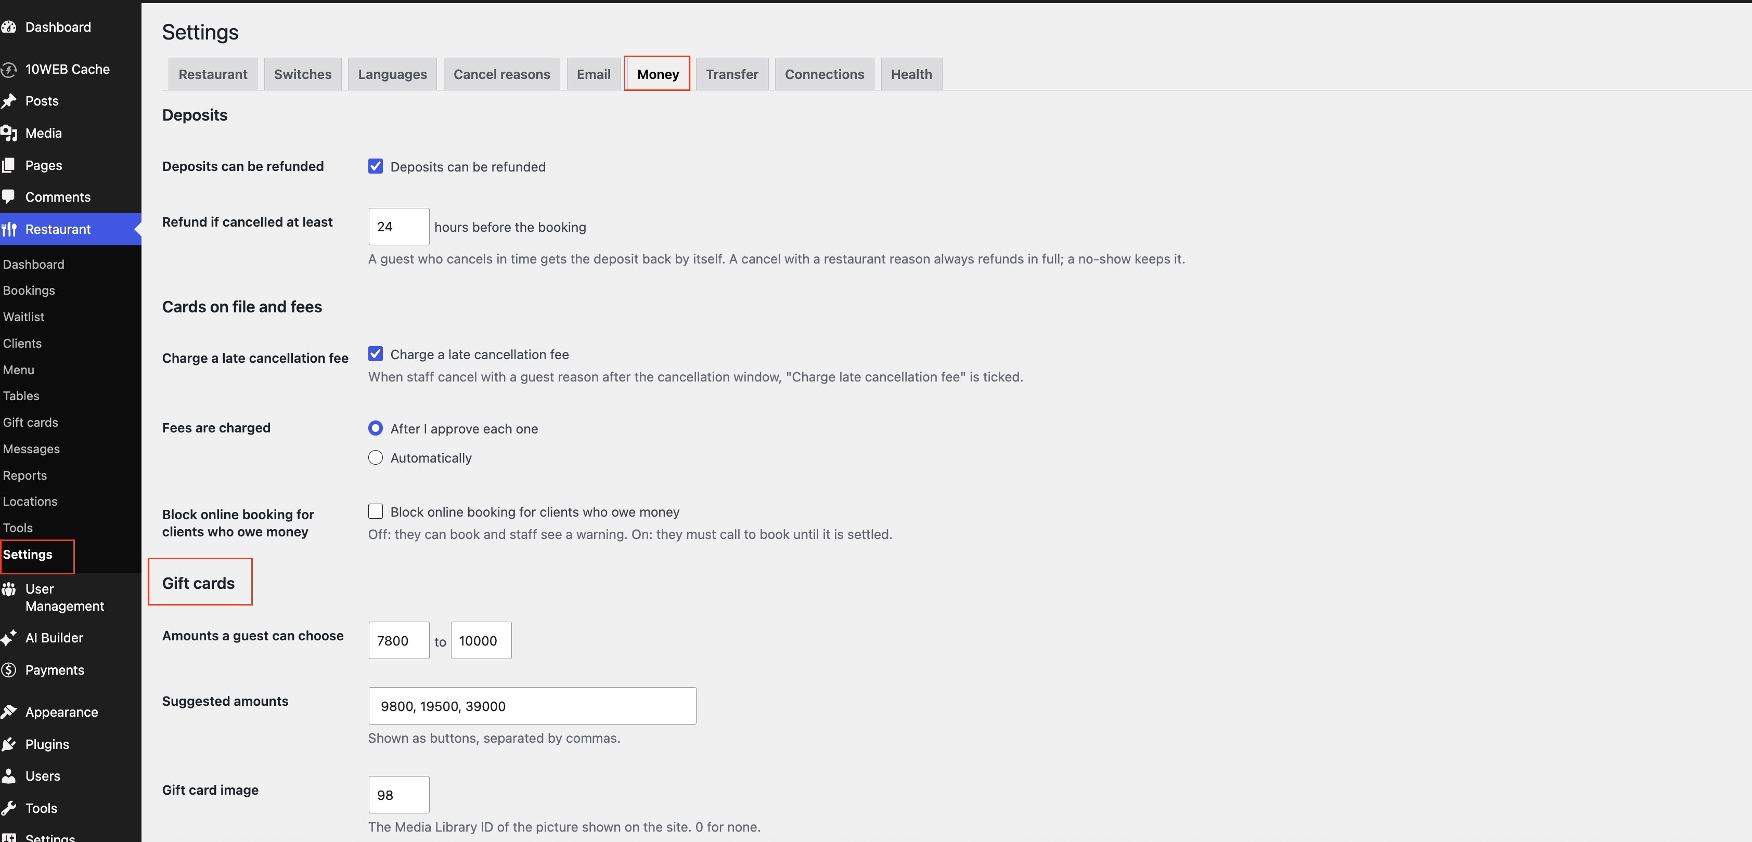Click the Pages icon in sidebar
The width and height of the screenshot is (1752, 842).
(x=9, y=165)
